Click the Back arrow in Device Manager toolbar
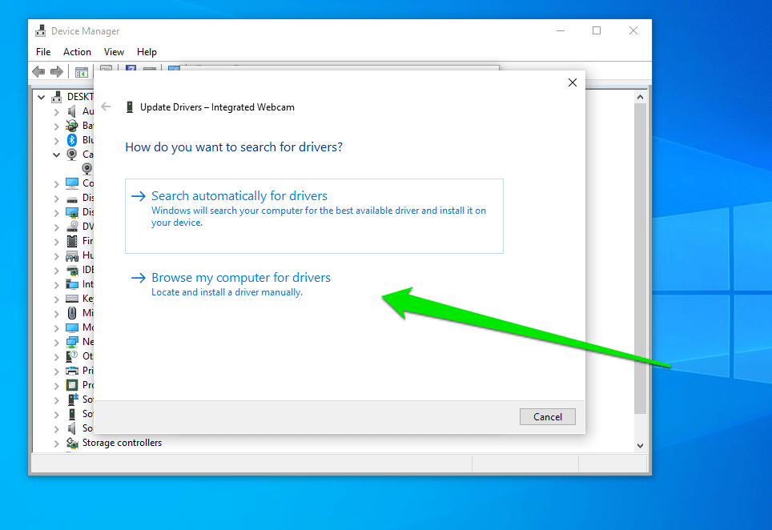Viewport: 772px width, 530px height. click(38, 72)
